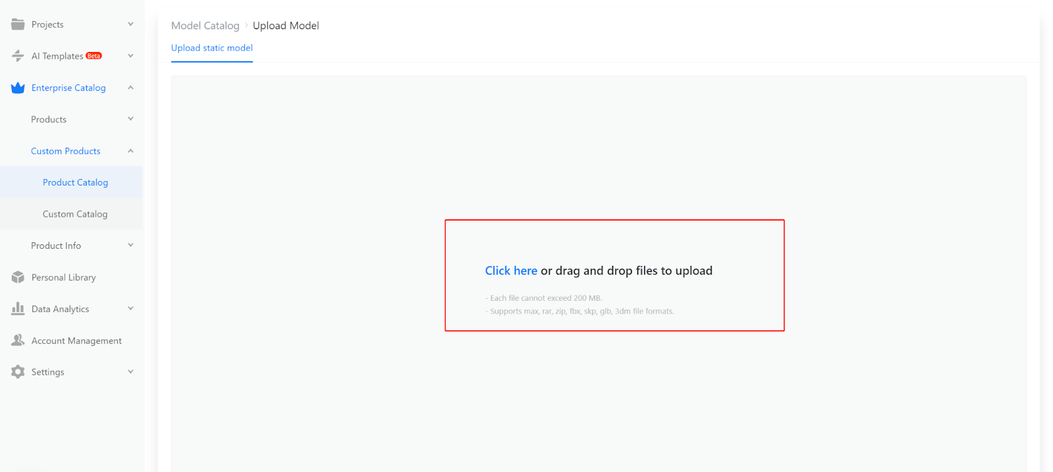Expand the Projects menu chevron
The image size is (1053, 472).
click(x=130, y=24)
